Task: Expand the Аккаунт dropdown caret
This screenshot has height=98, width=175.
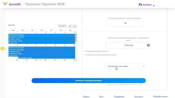Action: 154,6
